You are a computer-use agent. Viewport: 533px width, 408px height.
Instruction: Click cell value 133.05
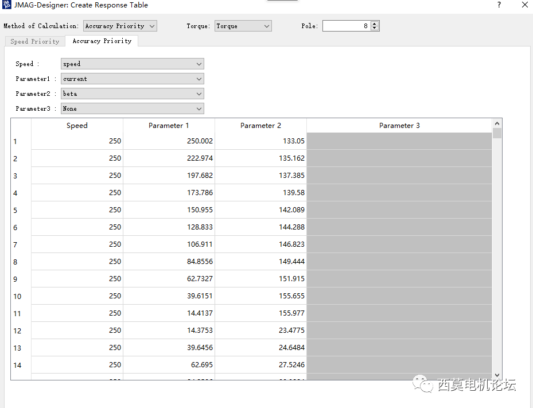(260, 141)
